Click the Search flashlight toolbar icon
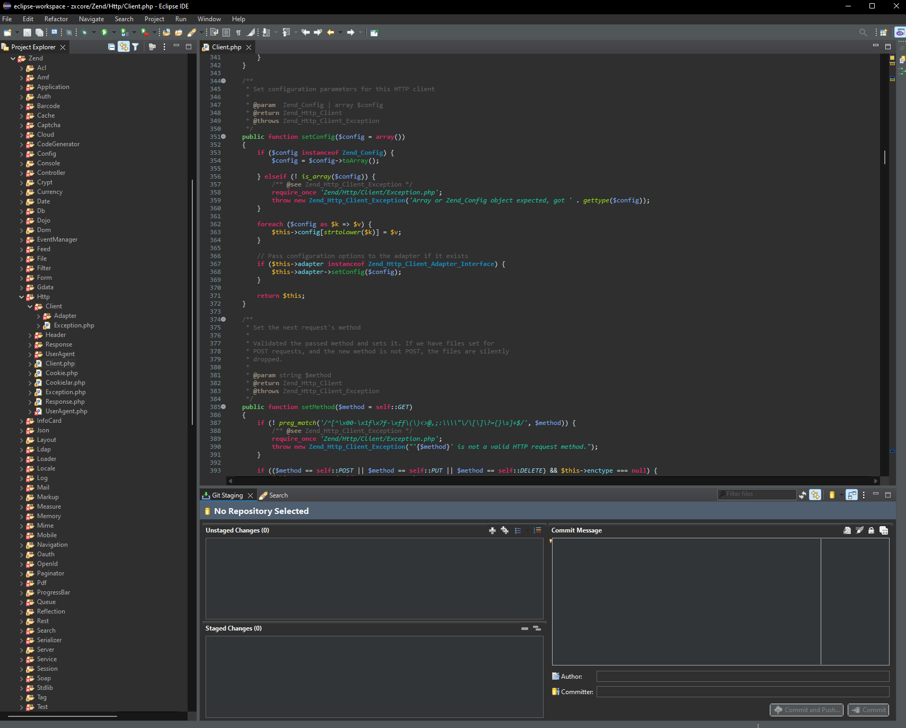906x728 pixels. click(x=192, y=32)
